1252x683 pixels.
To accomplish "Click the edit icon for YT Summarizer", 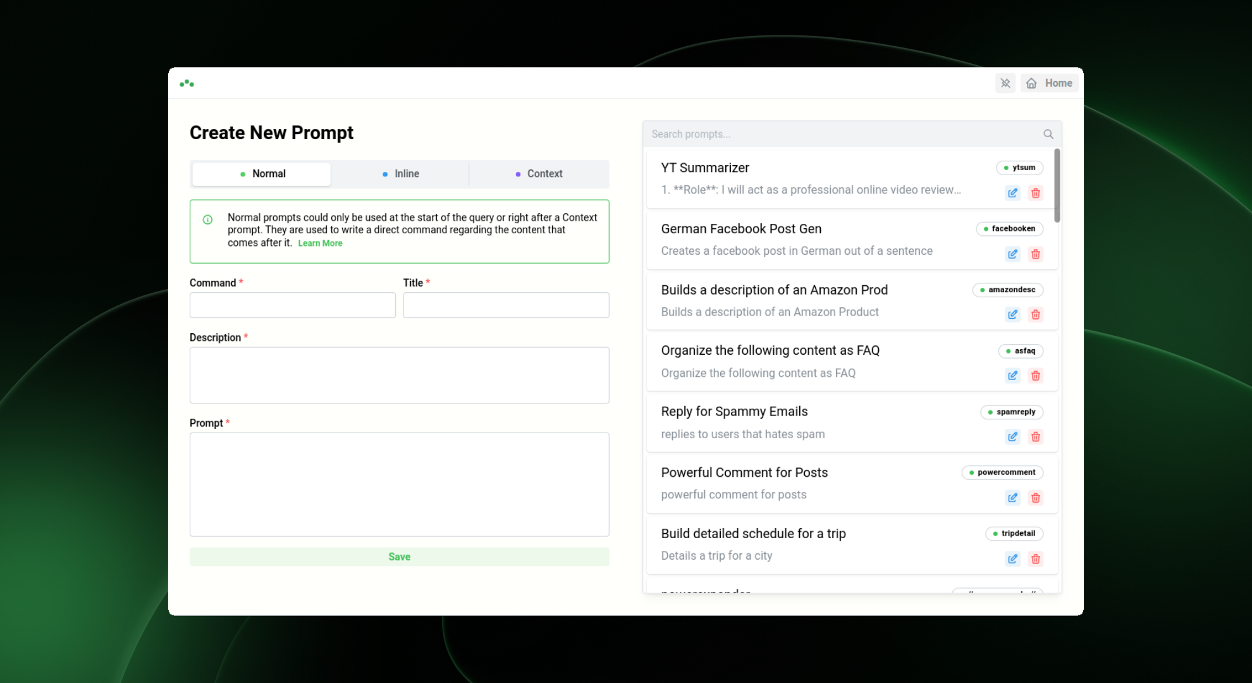I will coord(1012,193).
